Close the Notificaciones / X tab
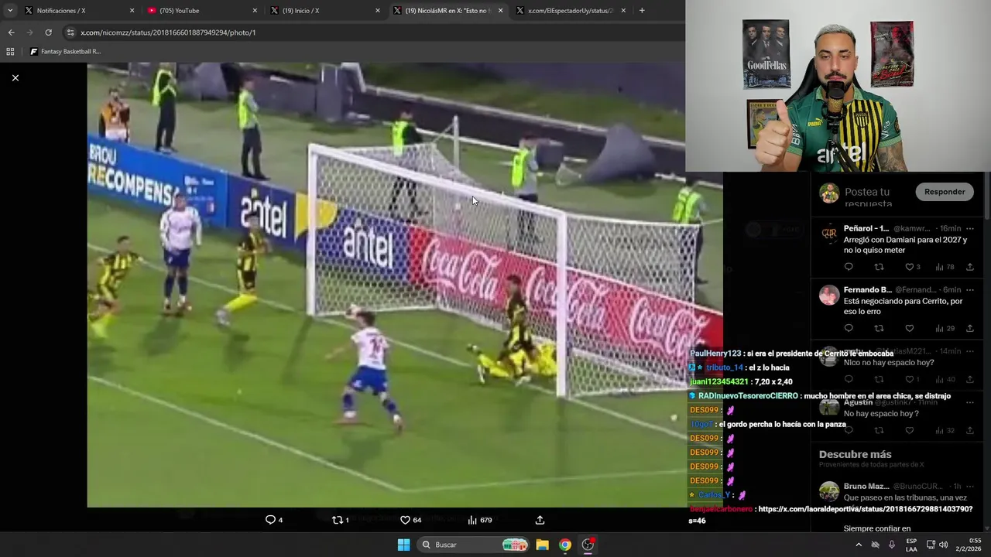This screenshot has height=557, width=991. [132, 11]
